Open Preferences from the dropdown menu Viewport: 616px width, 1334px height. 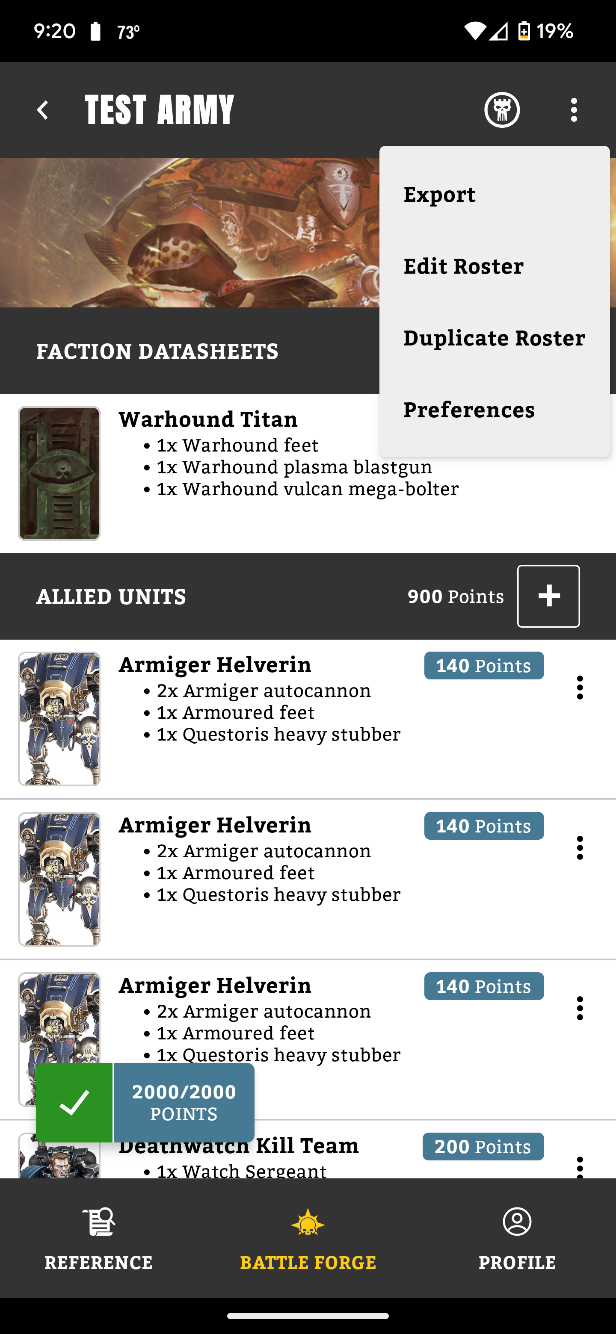point(469,410)
